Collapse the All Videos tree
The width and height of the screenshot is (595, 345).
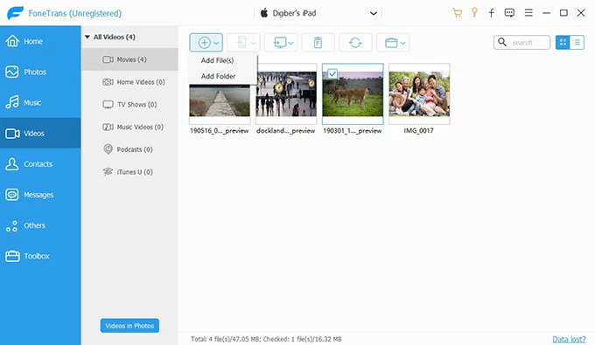click(x=87, y=37)
